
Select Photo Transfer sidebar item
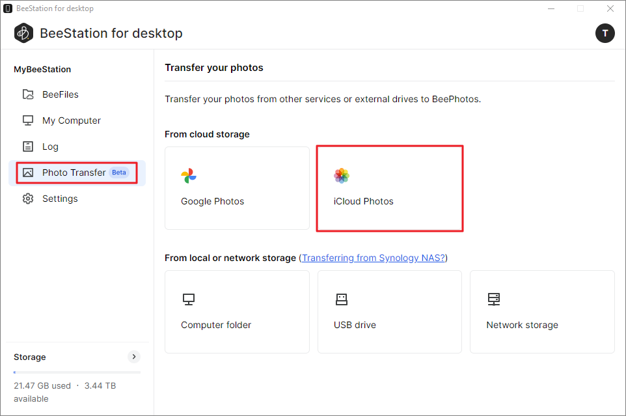[x=77, y=173]
